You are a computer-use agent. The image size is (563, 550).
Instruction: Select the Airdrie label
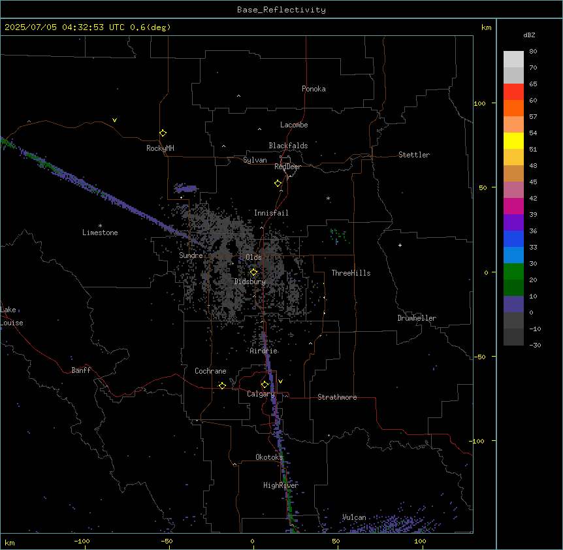pyautogui.click(x=264, y=351)
